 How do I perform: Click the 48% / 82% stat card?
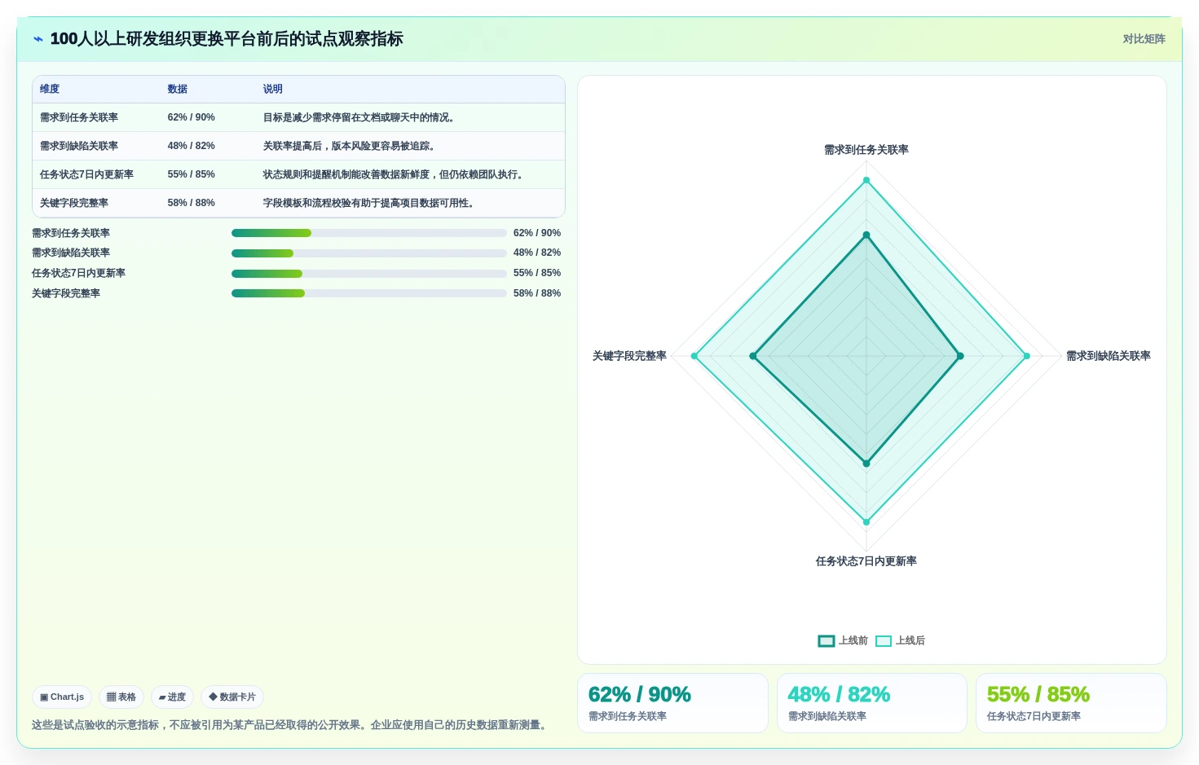point(872,703)
